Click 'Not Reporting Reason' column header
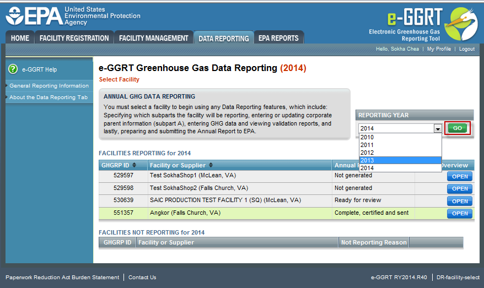 374,242
